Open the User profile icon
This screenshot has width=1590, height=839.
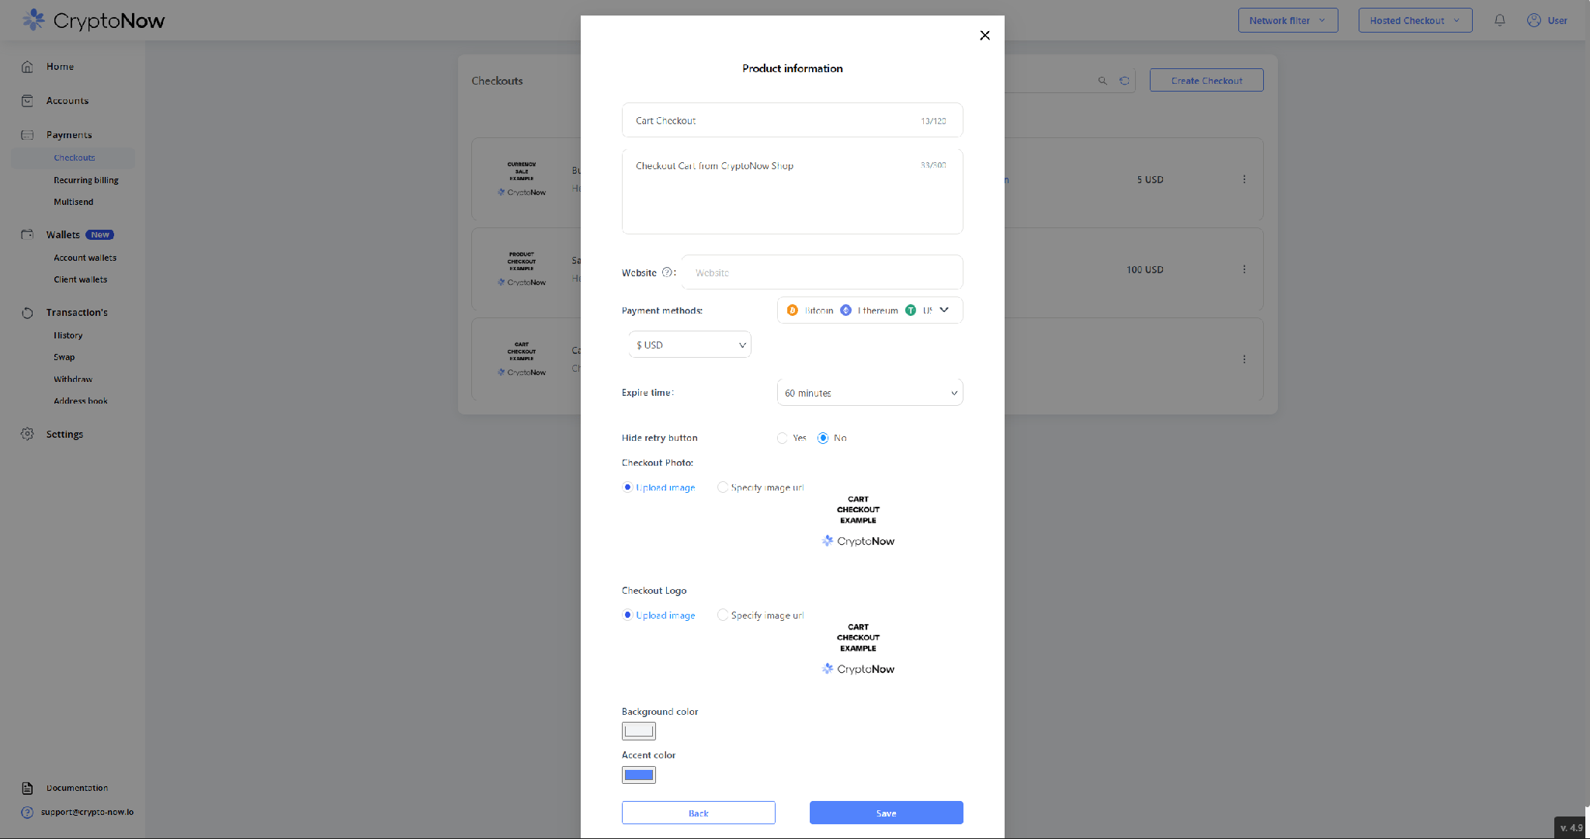point(1534,20)
